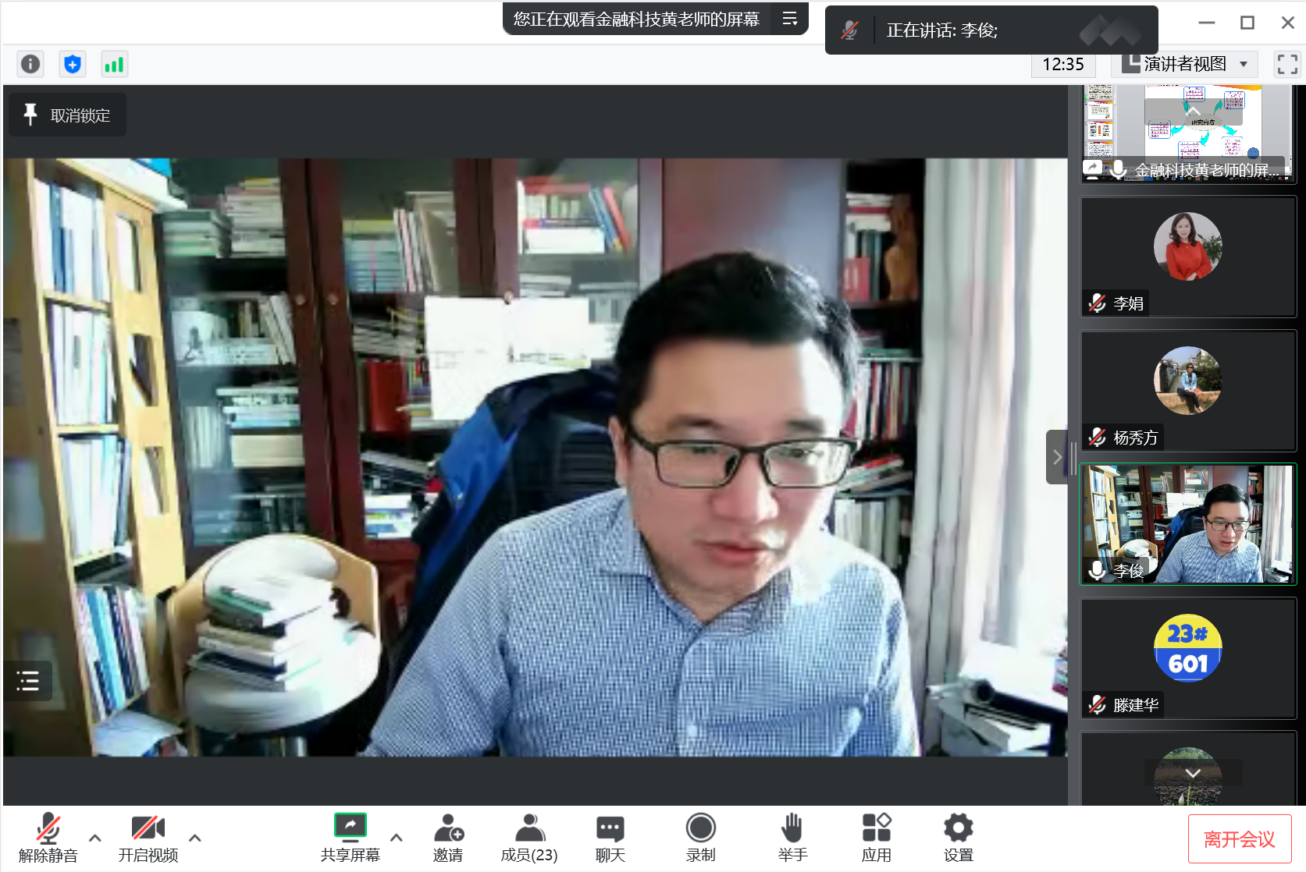Open 设置 settings gear

point(958,838)
